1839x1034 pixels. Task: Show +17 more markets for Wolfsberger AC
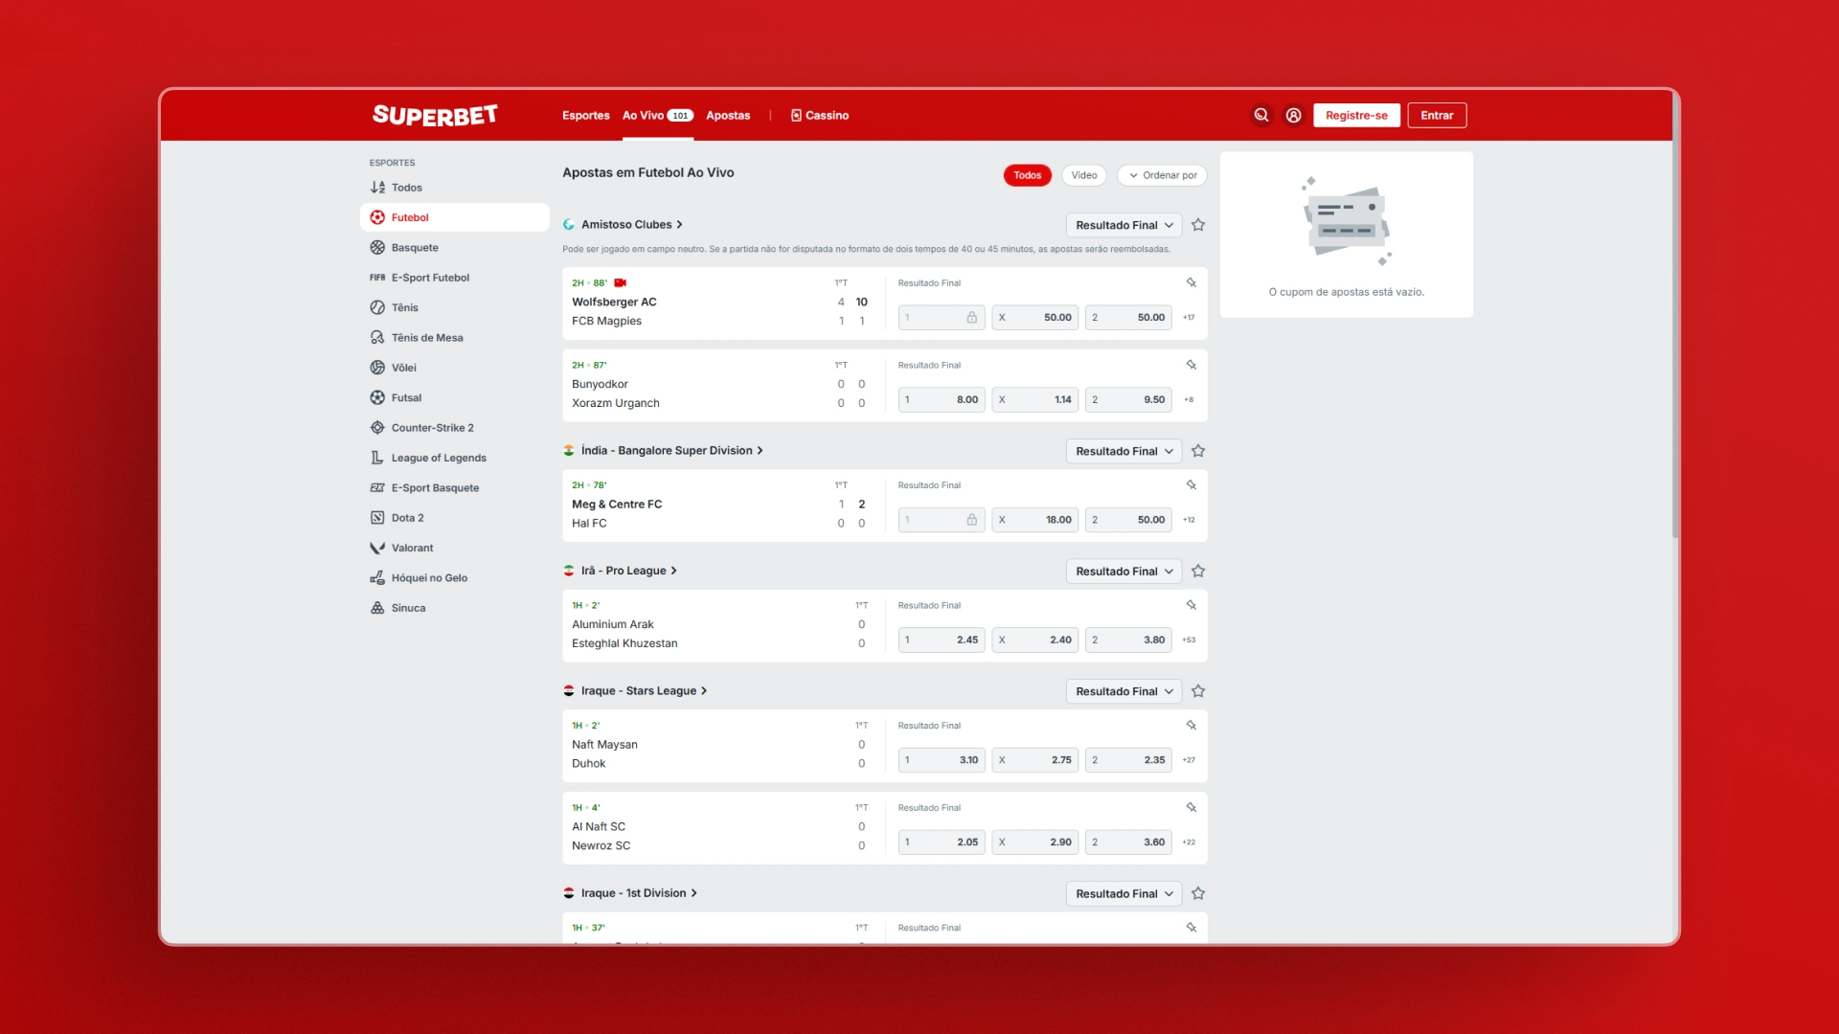tap(1189, 318)
